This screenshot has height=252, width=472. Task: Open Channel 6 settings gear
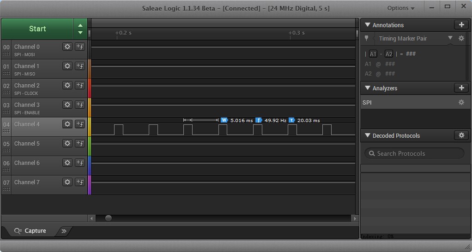[x=67, y=163]
